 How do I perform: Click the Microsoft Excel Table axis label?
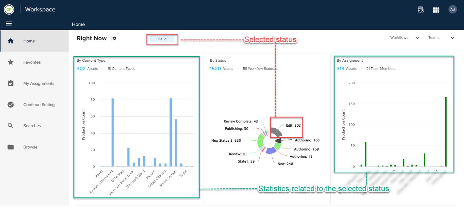pyautogui.click(x=121, y=183)
